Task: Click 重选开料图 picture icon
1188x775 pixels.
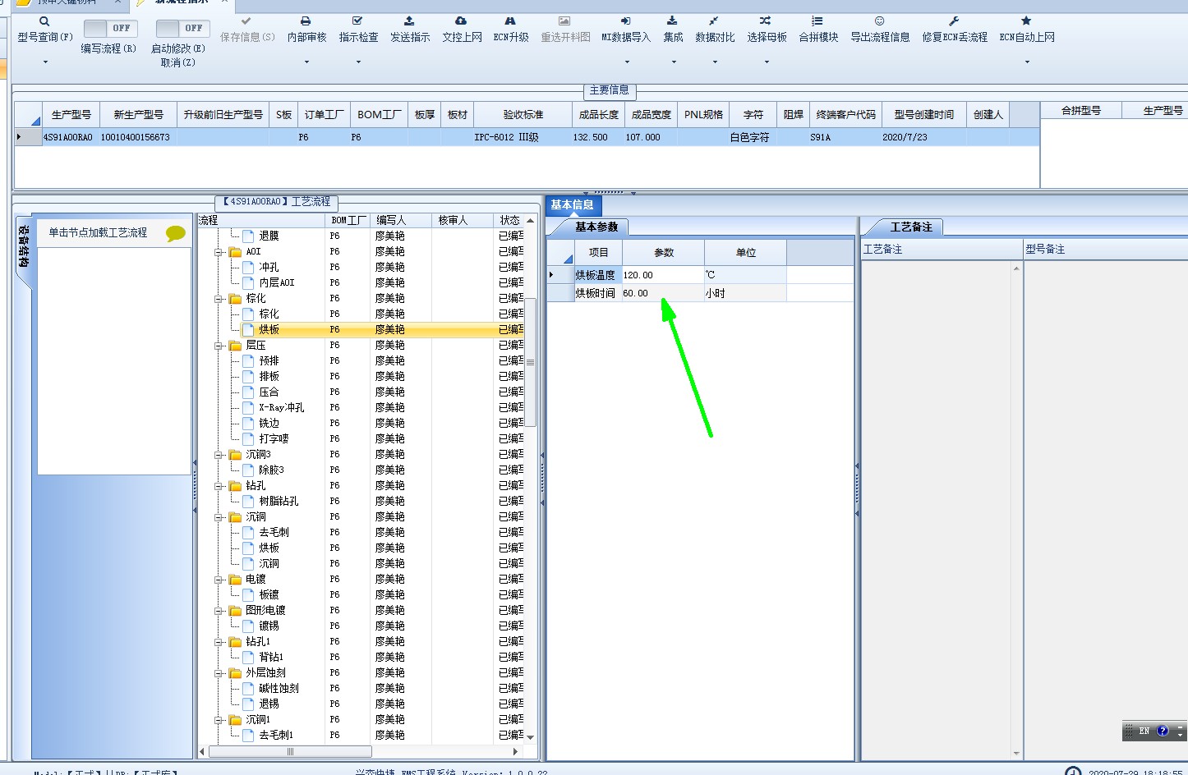Action: click(564, 21)
